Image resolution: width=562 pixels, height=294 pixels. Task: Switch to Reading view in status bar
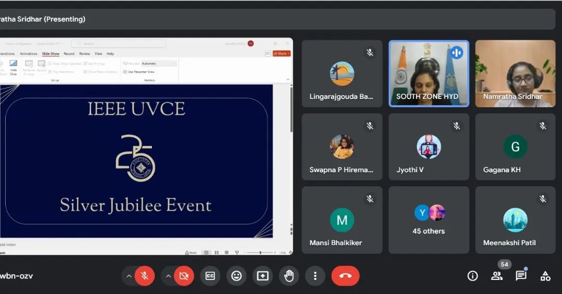(226, 252)
